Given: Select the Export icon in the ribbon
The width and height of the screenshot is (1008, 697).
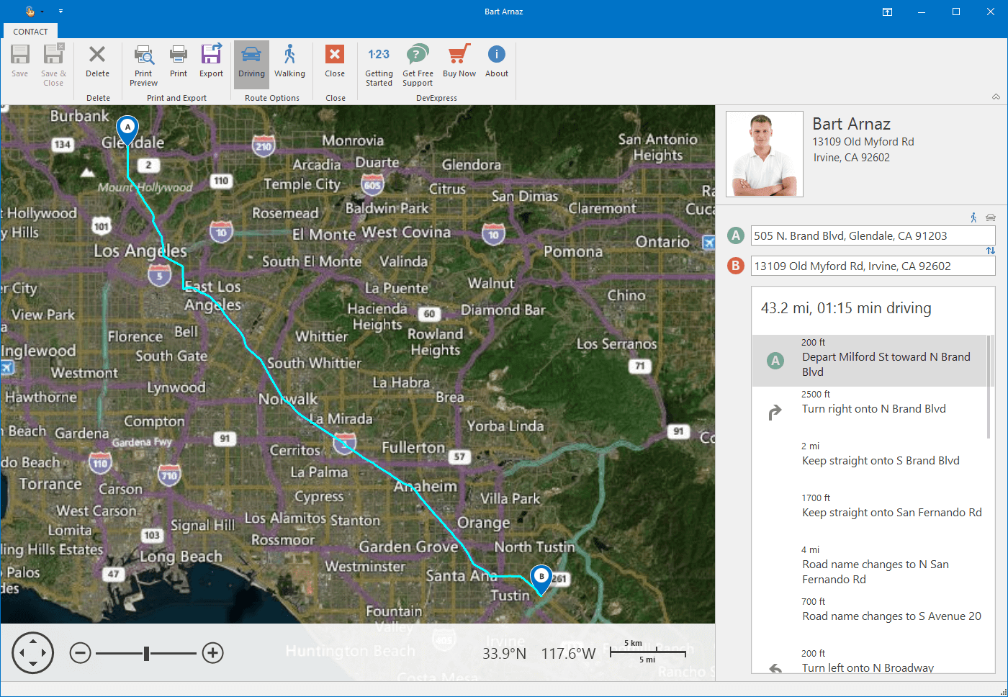Looking at the screenshot, I should click(211, 63).
